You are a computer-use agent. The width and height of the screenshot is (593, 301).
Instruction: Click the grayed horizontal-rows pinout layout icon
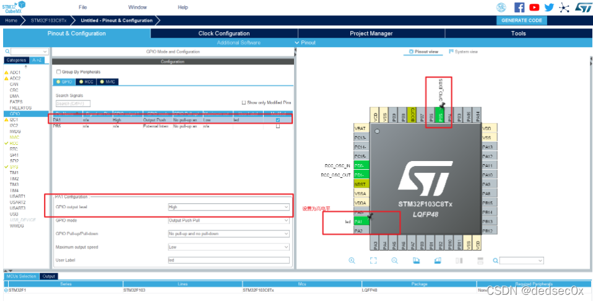click(x=481, y=261)
